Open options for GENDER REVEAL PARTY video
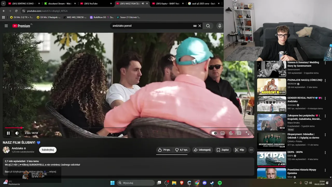 point(325,98)
